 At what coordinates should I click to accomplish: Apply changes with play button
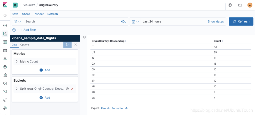pyautogui.click(x=67, y=44)
